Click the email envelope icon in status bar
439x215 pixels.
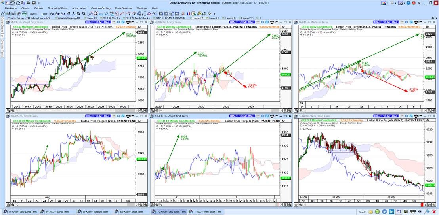[x=371, y=212]
